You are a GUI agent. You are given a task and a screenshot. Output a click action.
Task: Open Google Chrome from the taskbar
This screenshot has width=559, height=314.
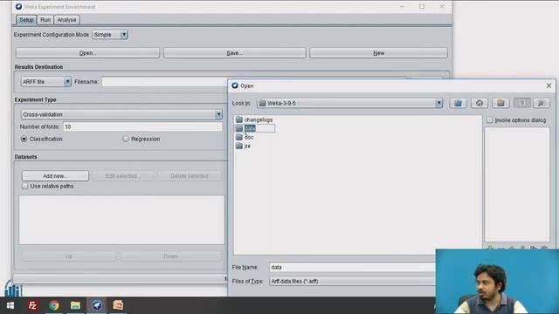pyautogui.click(x=54, y=305)
